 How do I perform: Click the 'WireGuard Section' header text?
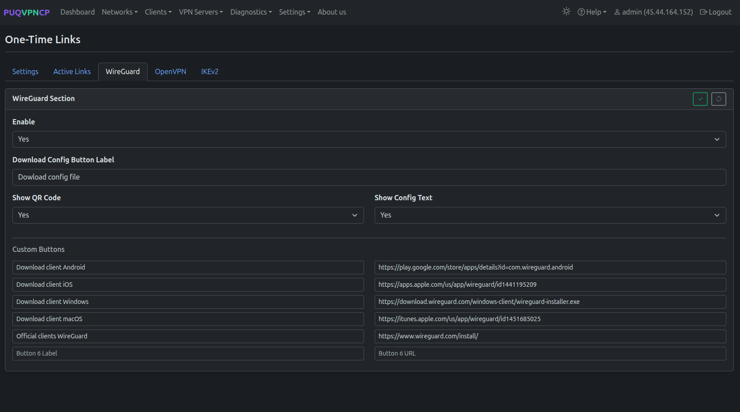click(x=43, y=98)
